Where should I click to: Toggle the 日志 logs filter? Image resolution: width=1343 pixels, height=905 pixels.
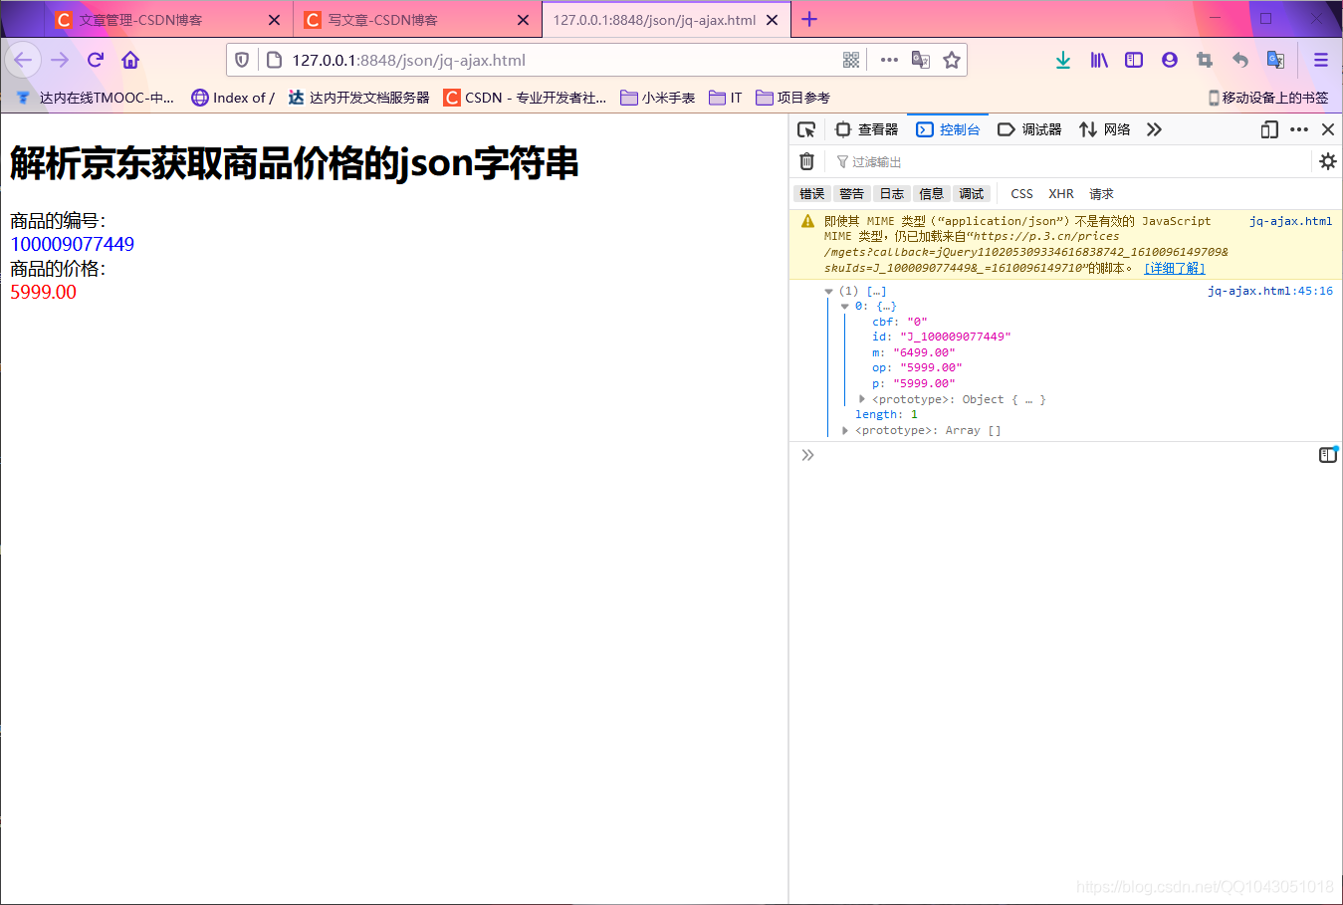pyautogui.click(x=892, y=194)
